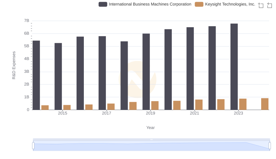Click the 'International Business Machines Corporation' legend label

[150, 4]
